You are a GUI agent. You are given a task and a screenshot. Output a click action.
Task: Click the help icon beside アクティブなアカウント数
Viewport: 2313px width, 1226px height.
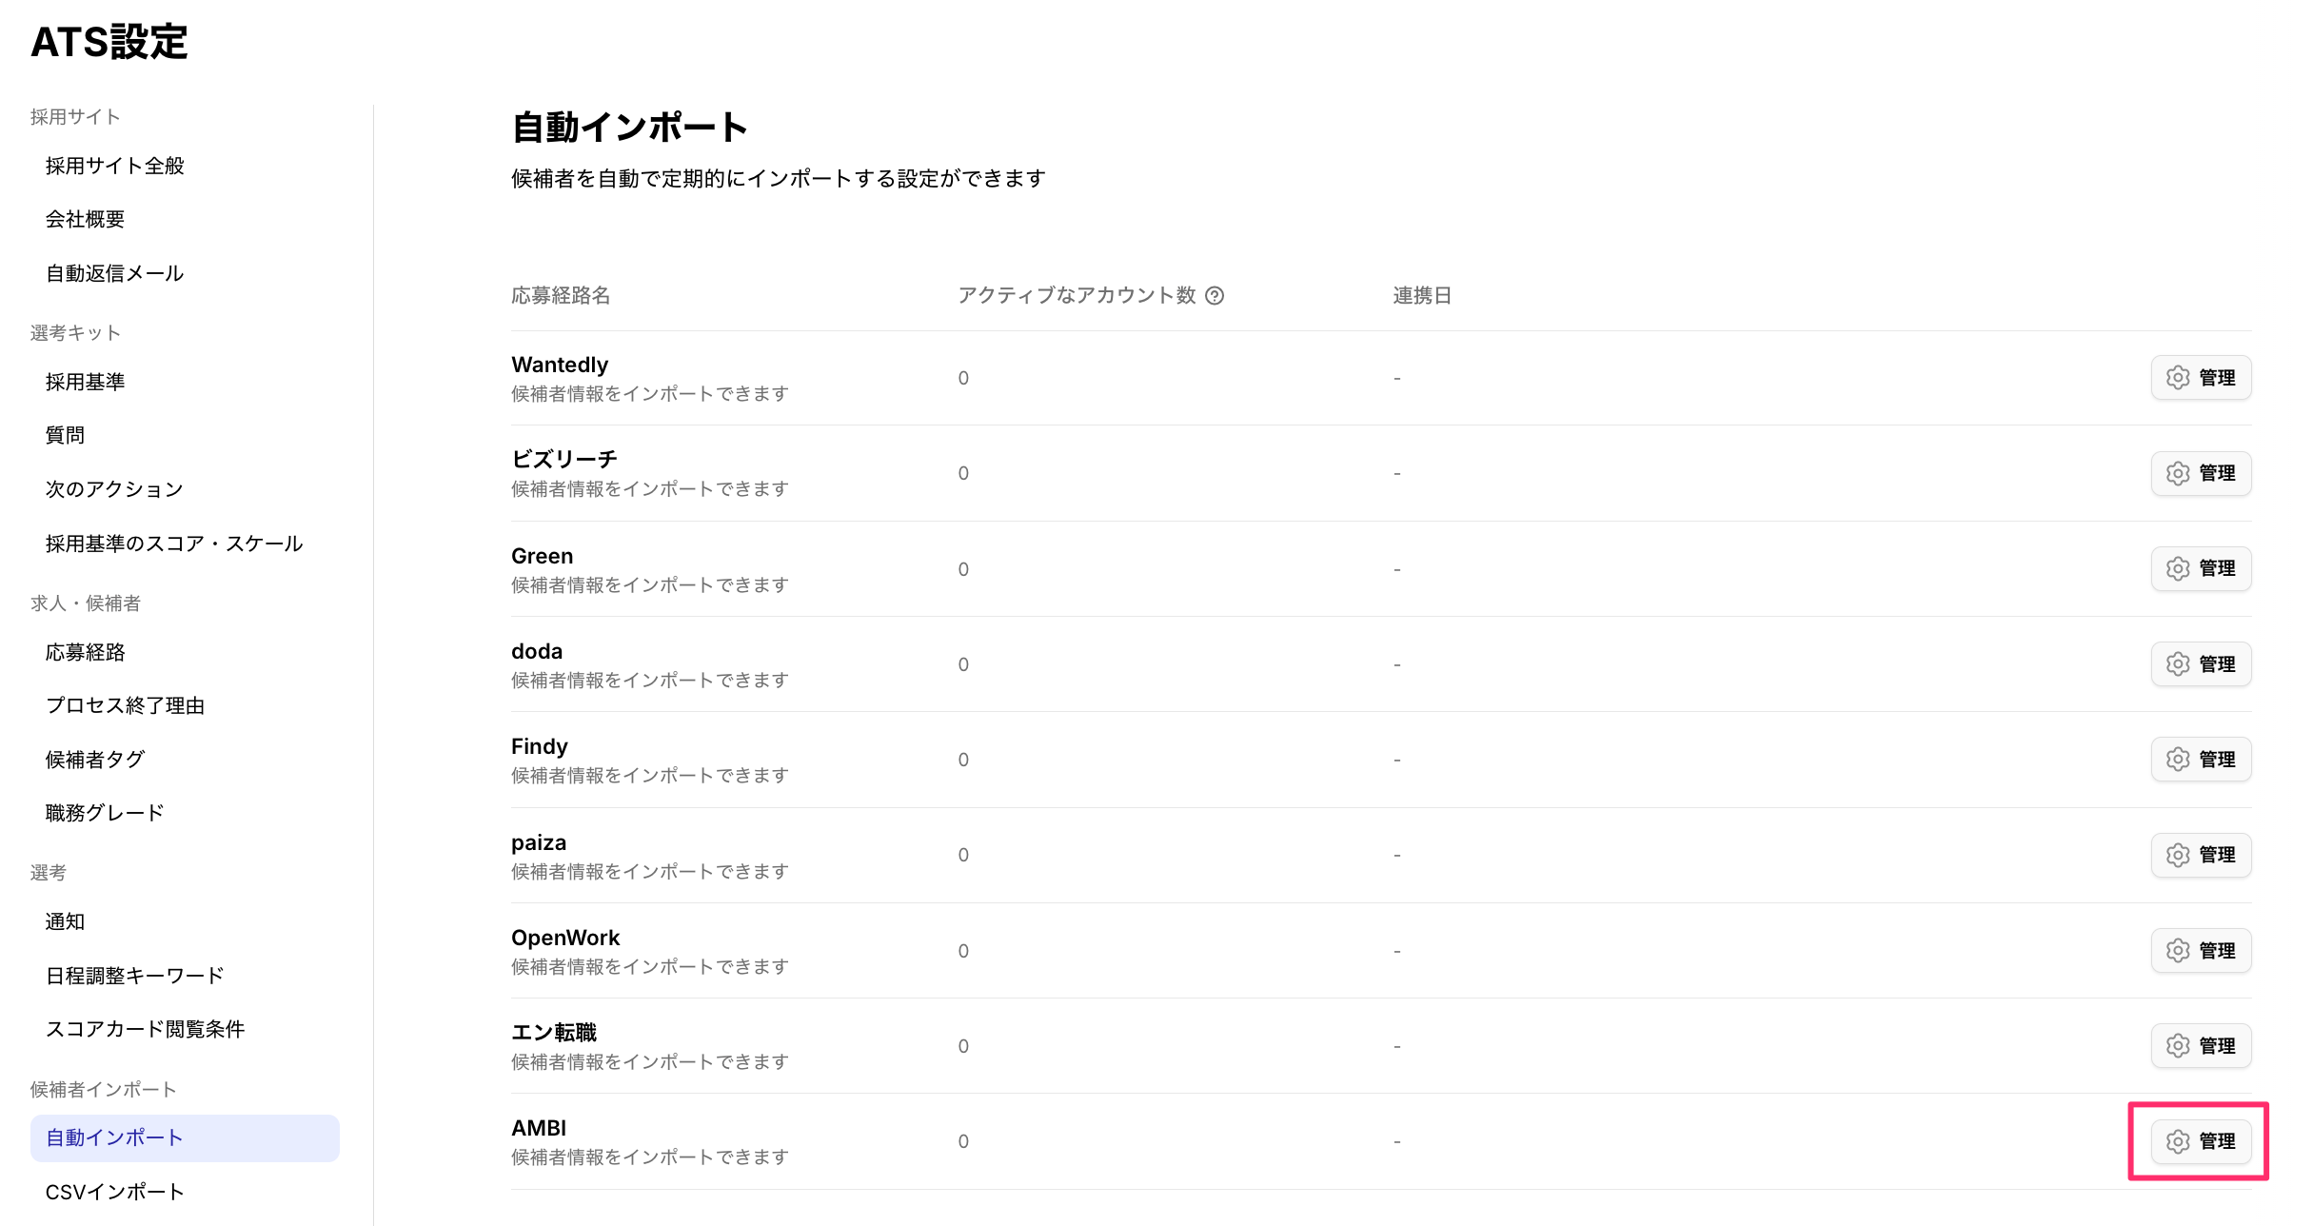pos(1215,296)
